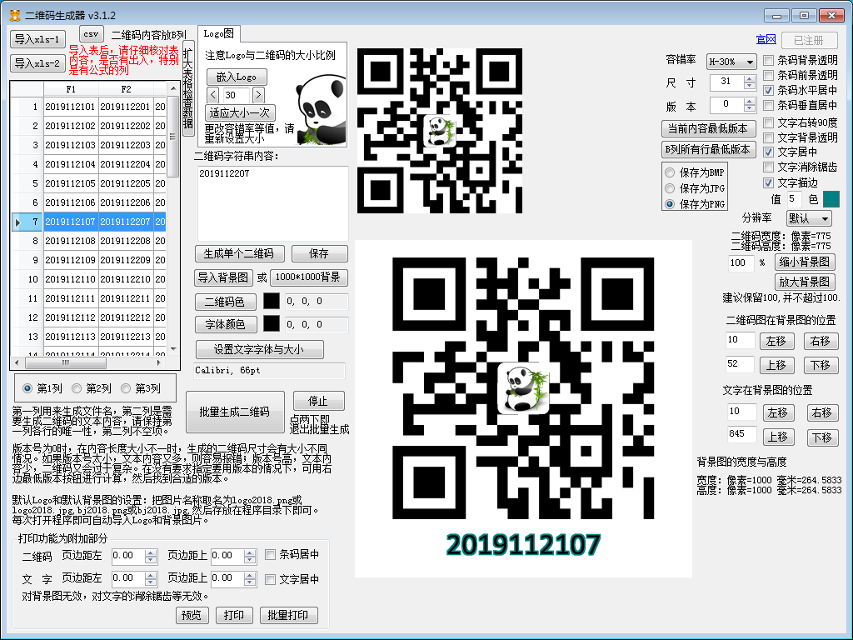Viewport: 853px width, 640px height.
Task: Uncheck 文字描边 checkbox
Action: [x=768, y=182]
